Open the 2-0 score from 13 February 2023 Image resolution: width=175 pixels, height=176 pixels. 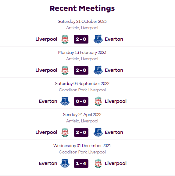tap(81, 70)
